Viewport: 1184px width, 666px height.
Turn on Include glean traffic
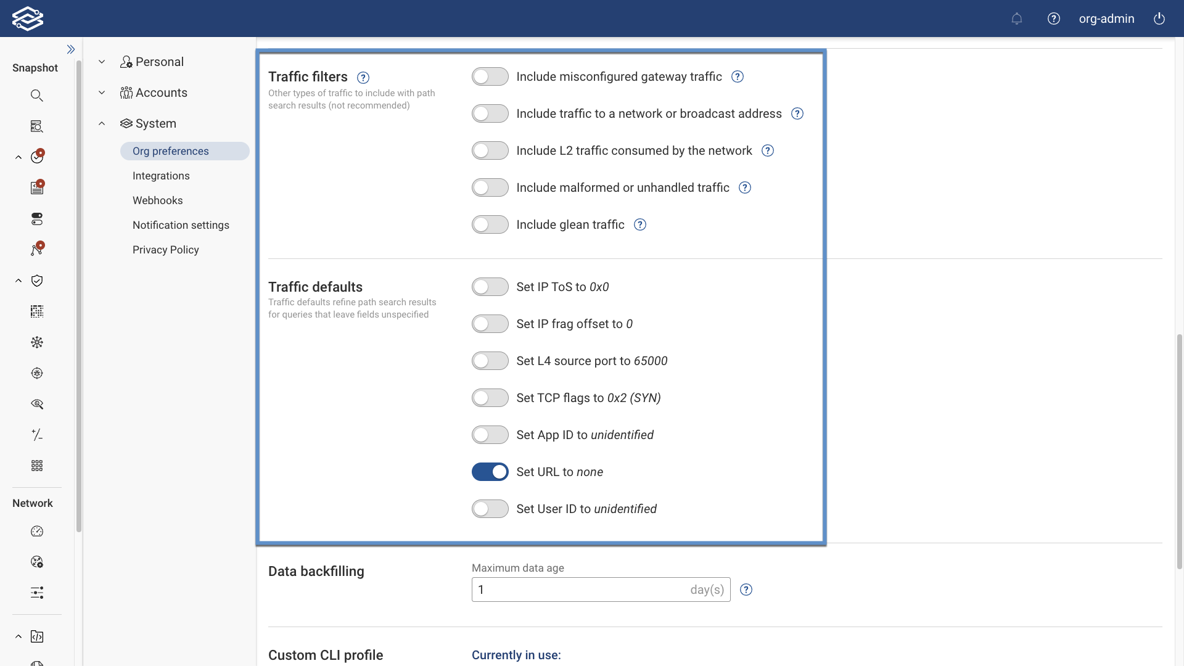(x=490, y=224)
